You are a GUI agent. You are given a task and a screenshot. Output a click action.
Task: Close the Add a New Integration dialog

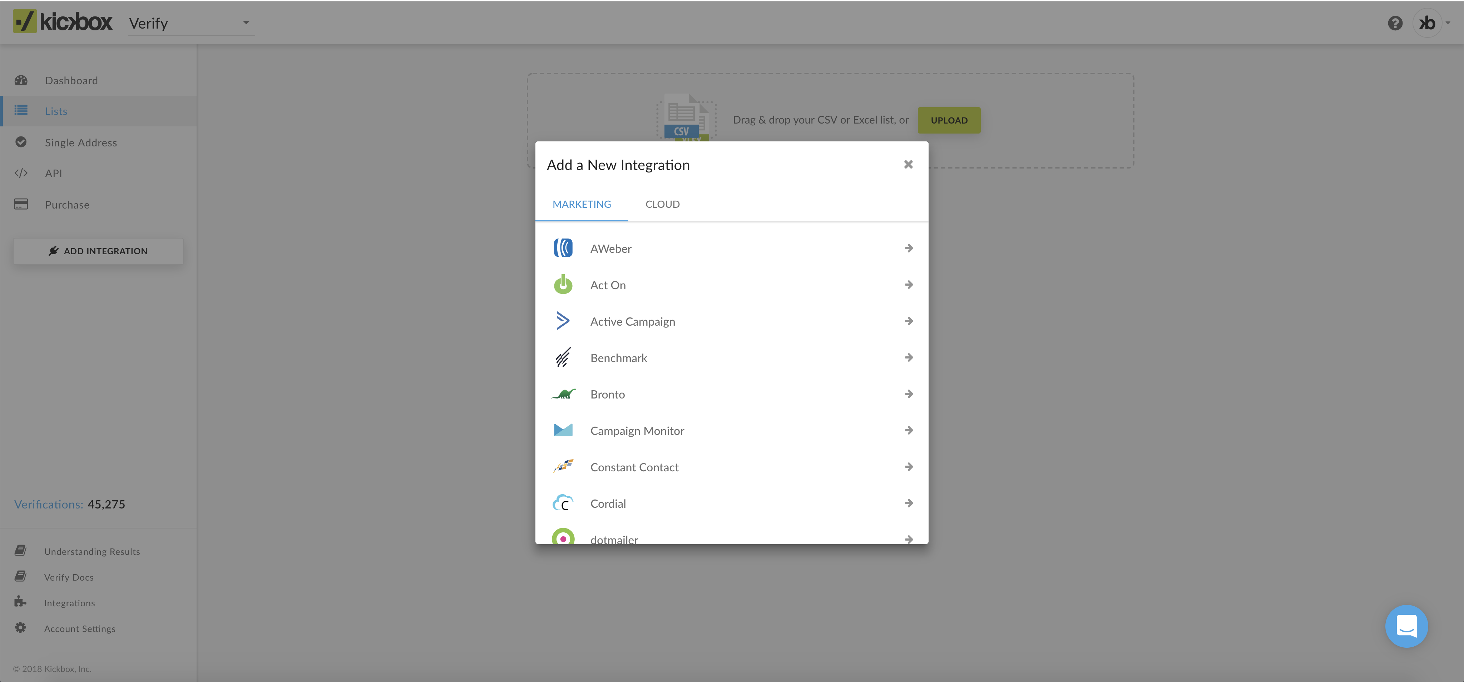click(907, 164)
